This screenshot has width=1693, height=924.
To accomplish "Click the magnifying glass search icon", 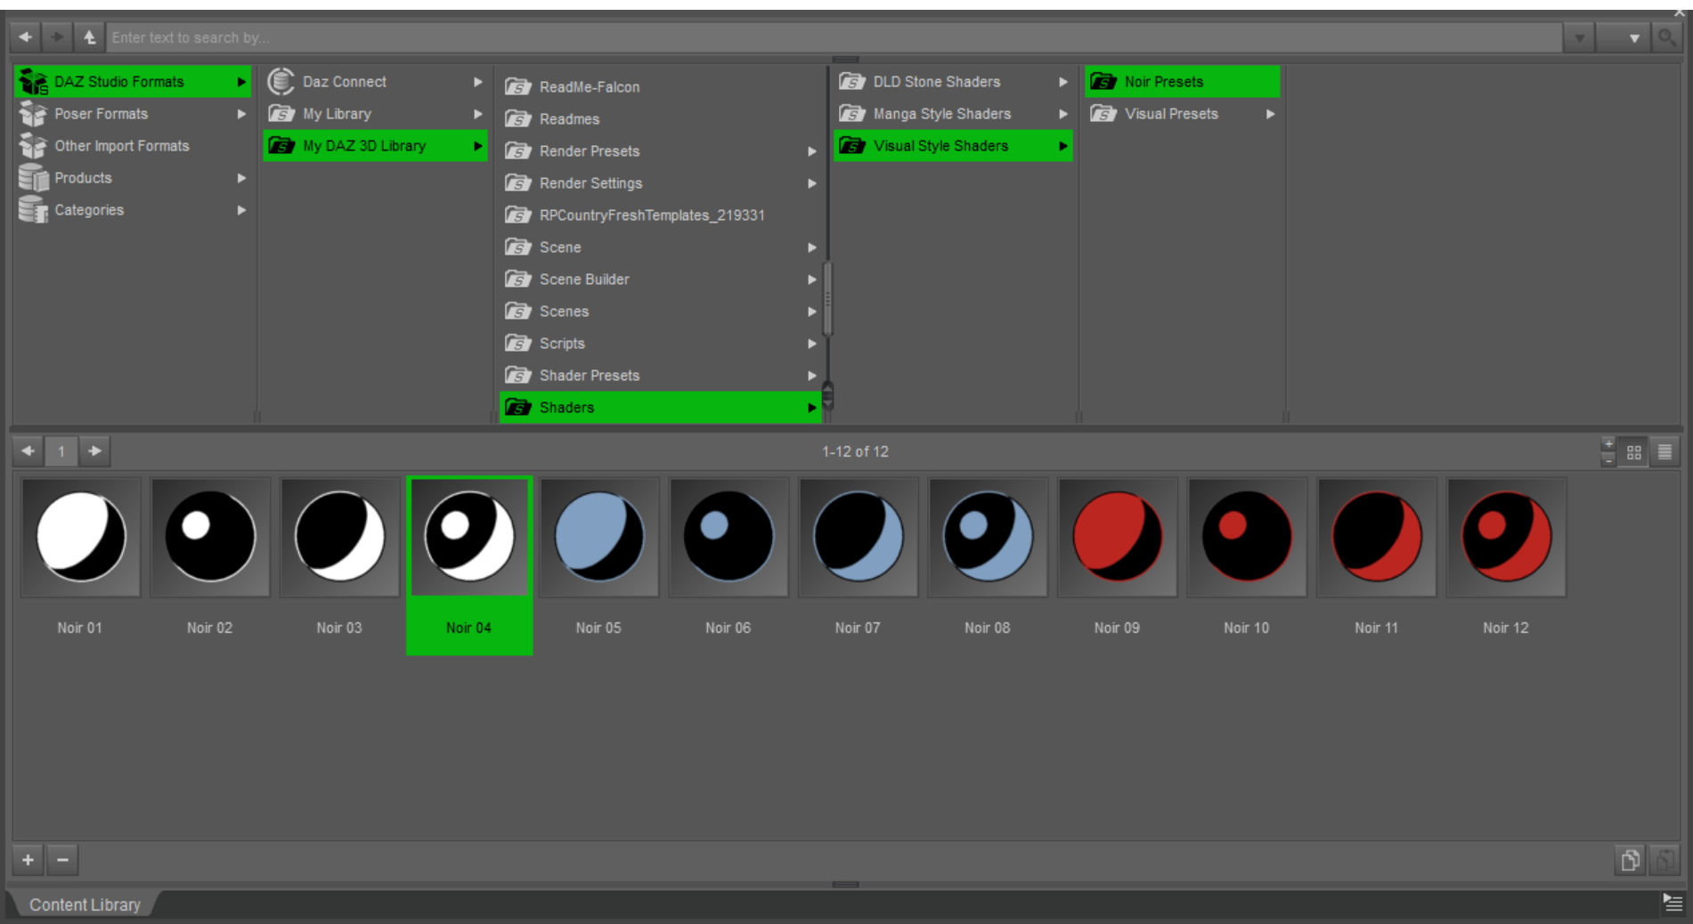I will coord(1665,37).
